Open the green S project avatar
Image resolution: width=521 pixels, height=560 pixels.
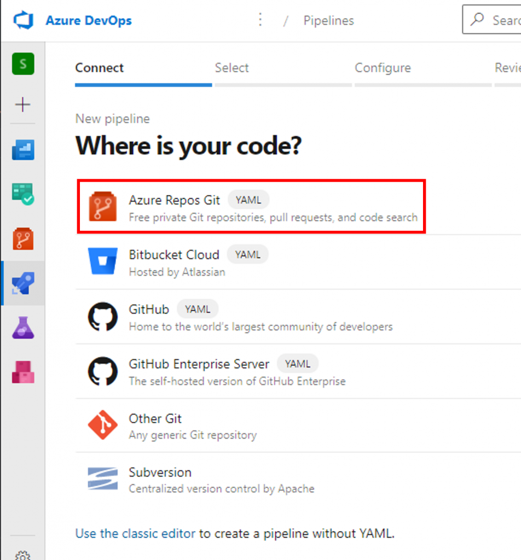click(x=23, y=64)
